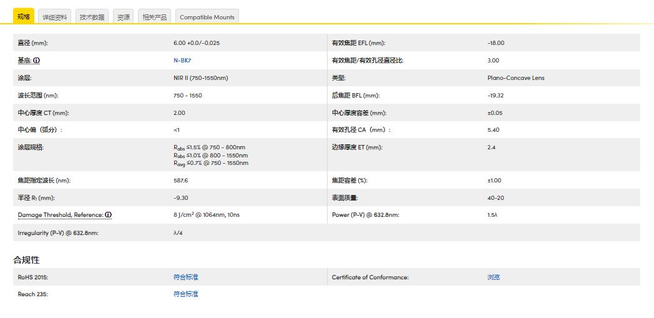
Task: Open the N-BK7 substrate link
Action: (183, 61)
